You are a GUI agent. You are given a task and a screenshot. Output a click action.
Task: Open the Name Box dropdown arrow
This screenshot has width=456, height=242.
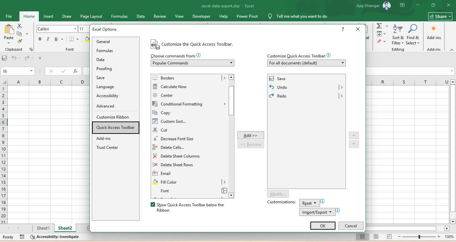(31, 71)
